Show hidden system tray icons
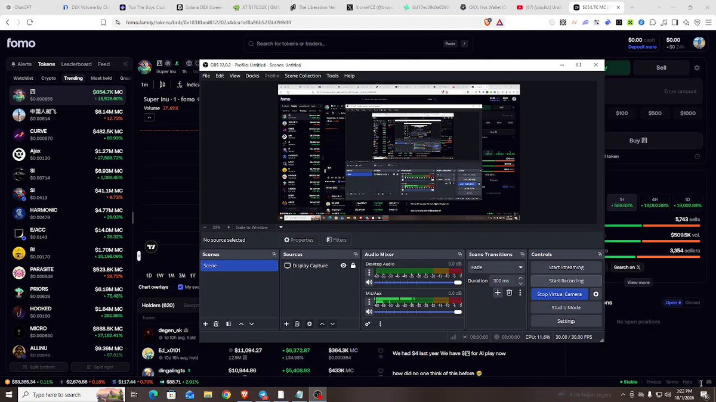716x402 pixels. pyautogui.click(x=624, y=394)
